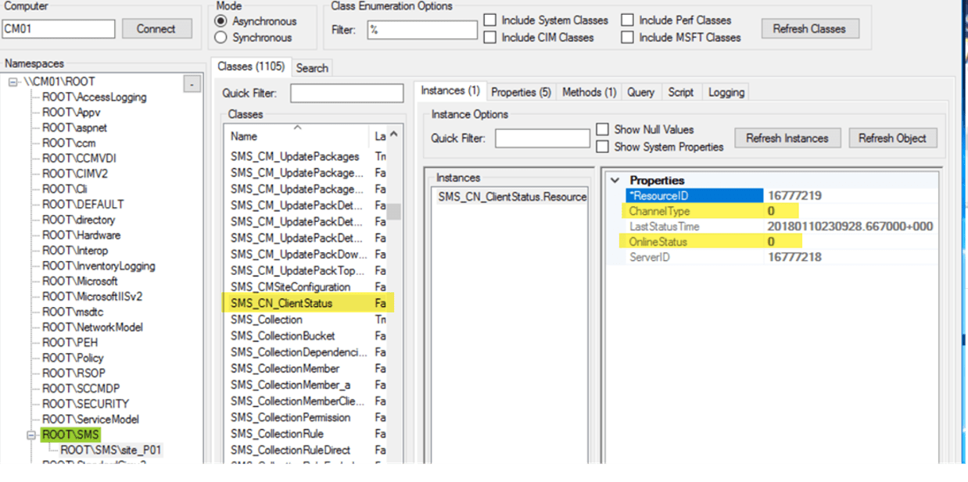Image resolution: width=968 pixels, height=482 pixels.
Task: Select ROOT\AccessLogging namespace
Action: click(x=94, y=98)
